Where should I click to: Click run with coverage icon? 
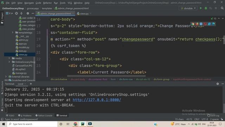coord(211,8)
